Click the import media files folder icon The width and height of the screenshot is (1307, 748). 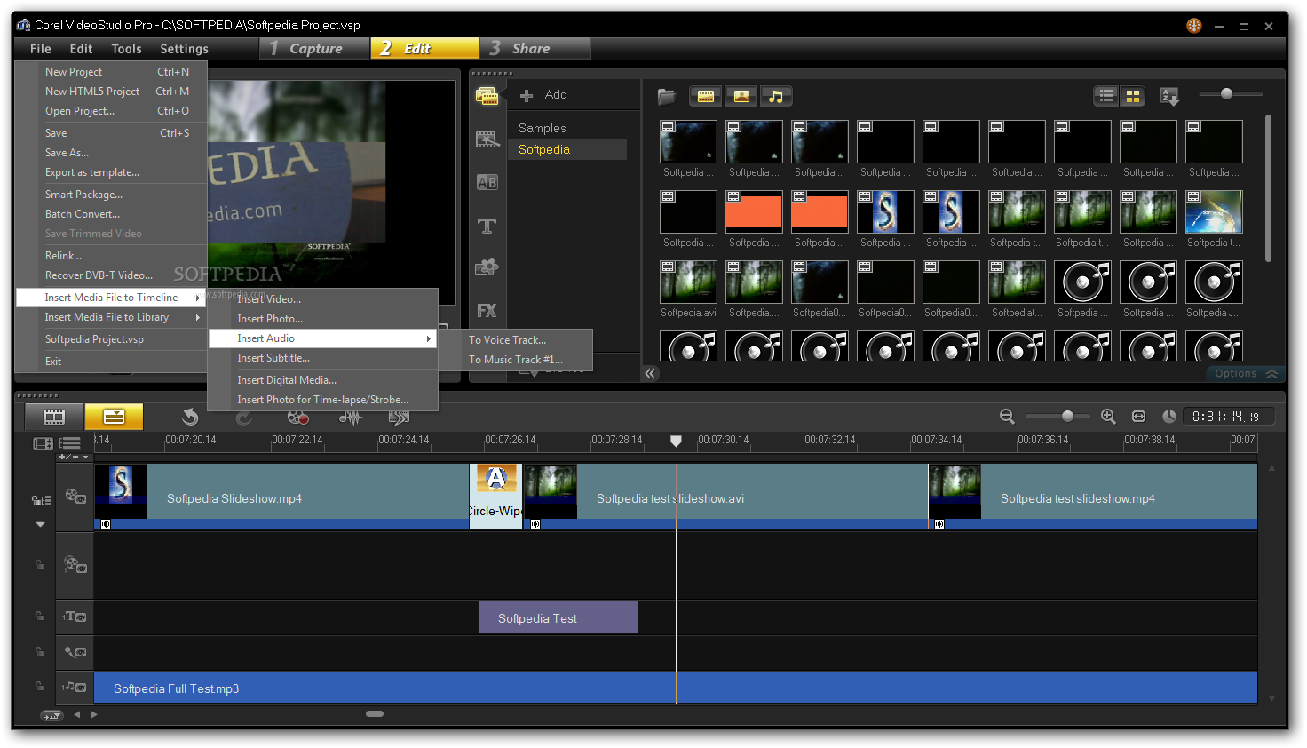667,96
